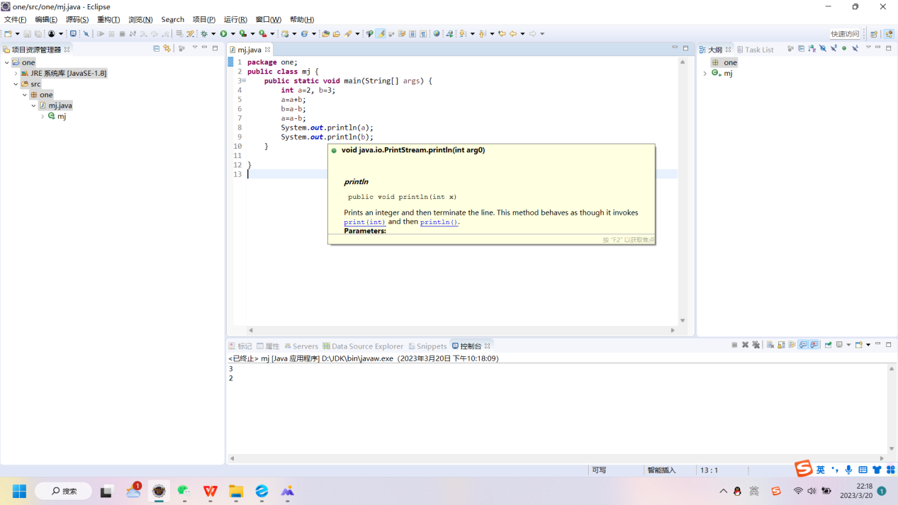
Task: Toggle Scroll Lock icon in console
Action: [781, 345]
